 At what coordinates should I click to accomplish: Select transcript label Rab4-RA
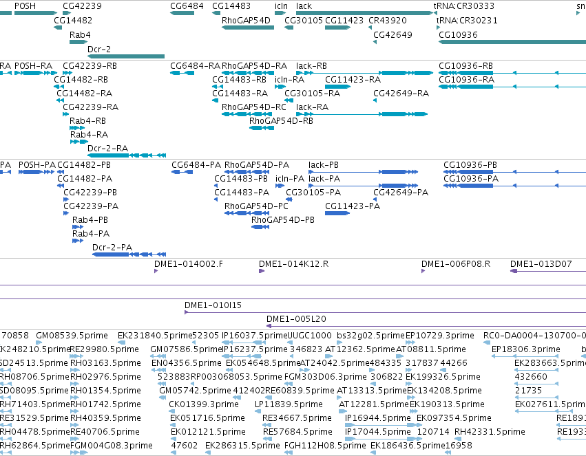tap(89, 135)
